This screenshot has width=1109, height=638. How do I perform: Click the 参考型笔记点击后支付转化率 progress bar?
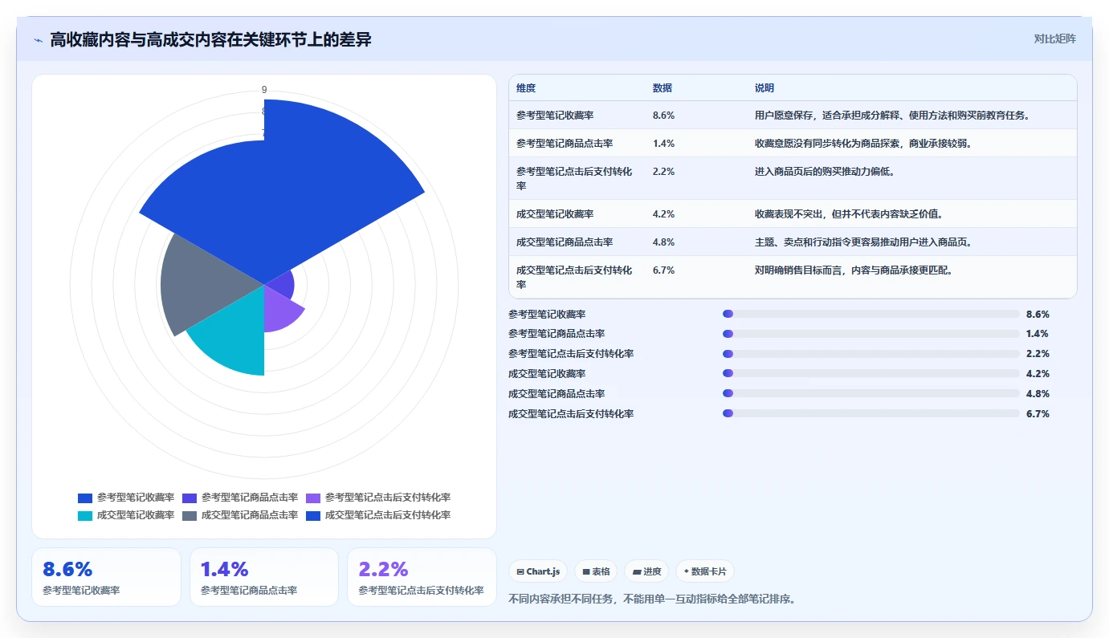tap(871, 354)
